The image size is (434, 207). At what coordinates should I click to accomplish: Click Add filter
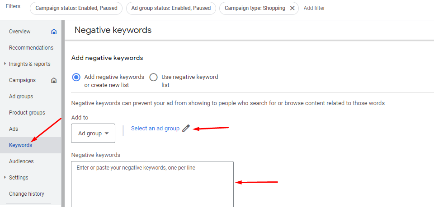314,8
